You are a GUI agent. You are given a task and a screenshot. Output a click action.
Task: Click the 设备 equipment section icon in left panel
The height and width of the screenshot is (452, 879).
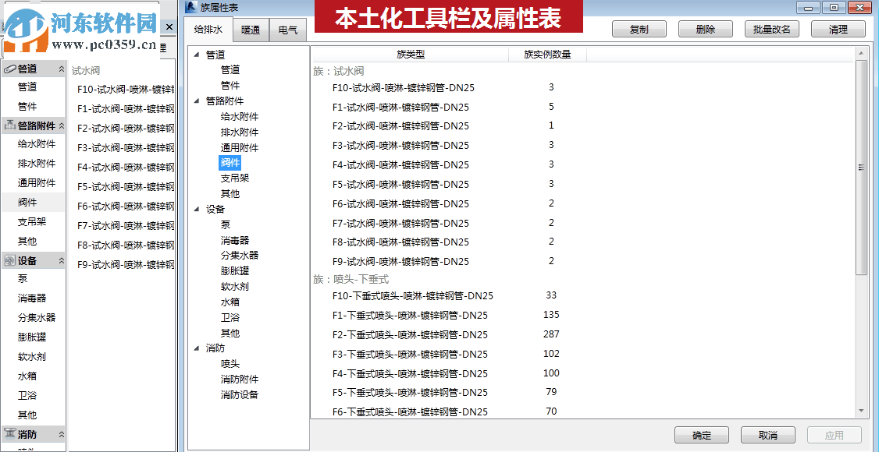coord(9,261)
